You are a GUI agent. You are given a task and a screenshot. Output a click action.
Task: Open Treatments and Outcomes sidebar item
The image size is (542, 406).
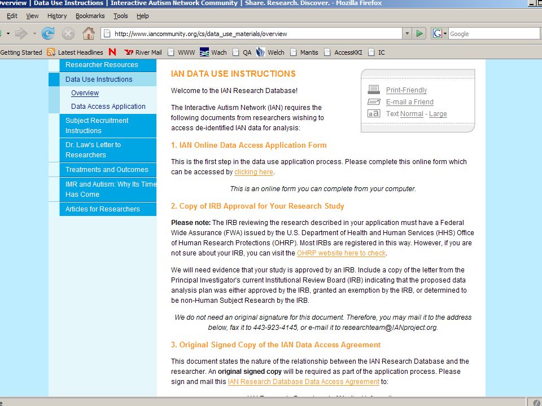[x=108, y=170]
